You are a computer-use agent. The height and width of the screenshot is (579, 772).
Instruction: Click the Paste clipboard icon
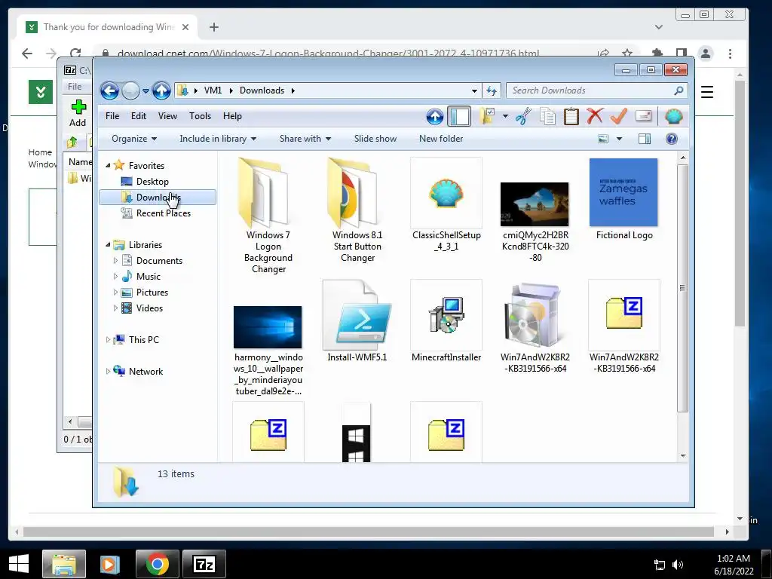point(571,117)
